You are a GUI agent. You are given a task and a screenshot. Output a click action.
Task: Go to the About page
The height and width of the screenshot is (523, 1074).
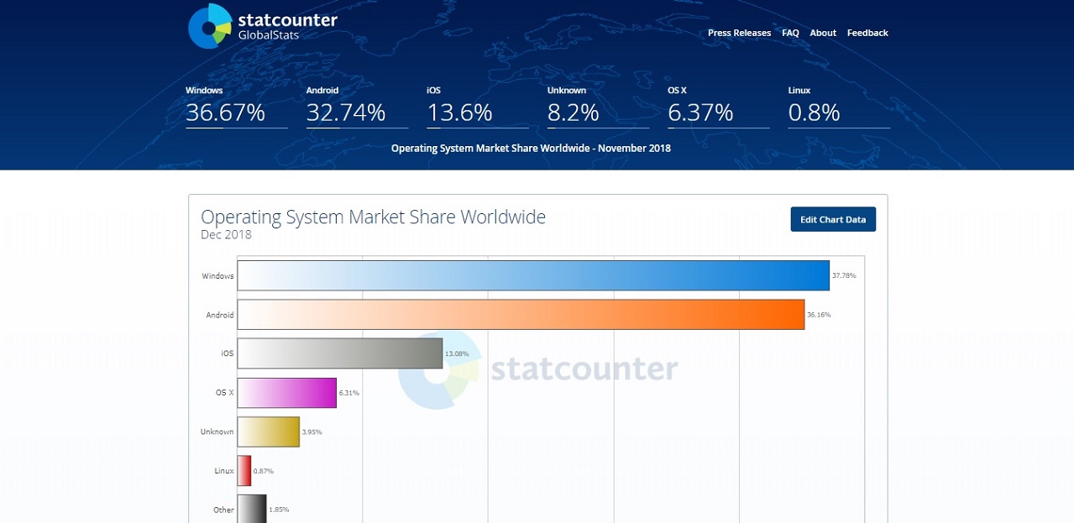click(x=823, y=33)
